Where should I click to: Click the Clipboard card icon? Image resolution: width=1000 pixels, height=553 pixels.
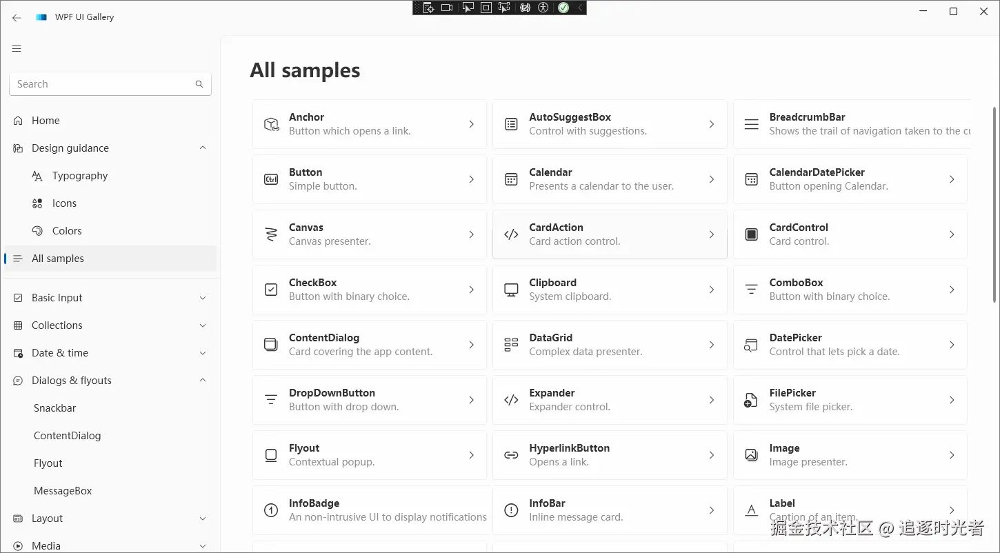(511, 290)
